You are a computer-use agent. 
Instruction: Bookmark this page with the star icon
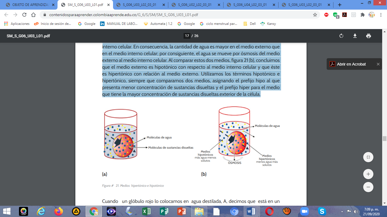(315, 15)
